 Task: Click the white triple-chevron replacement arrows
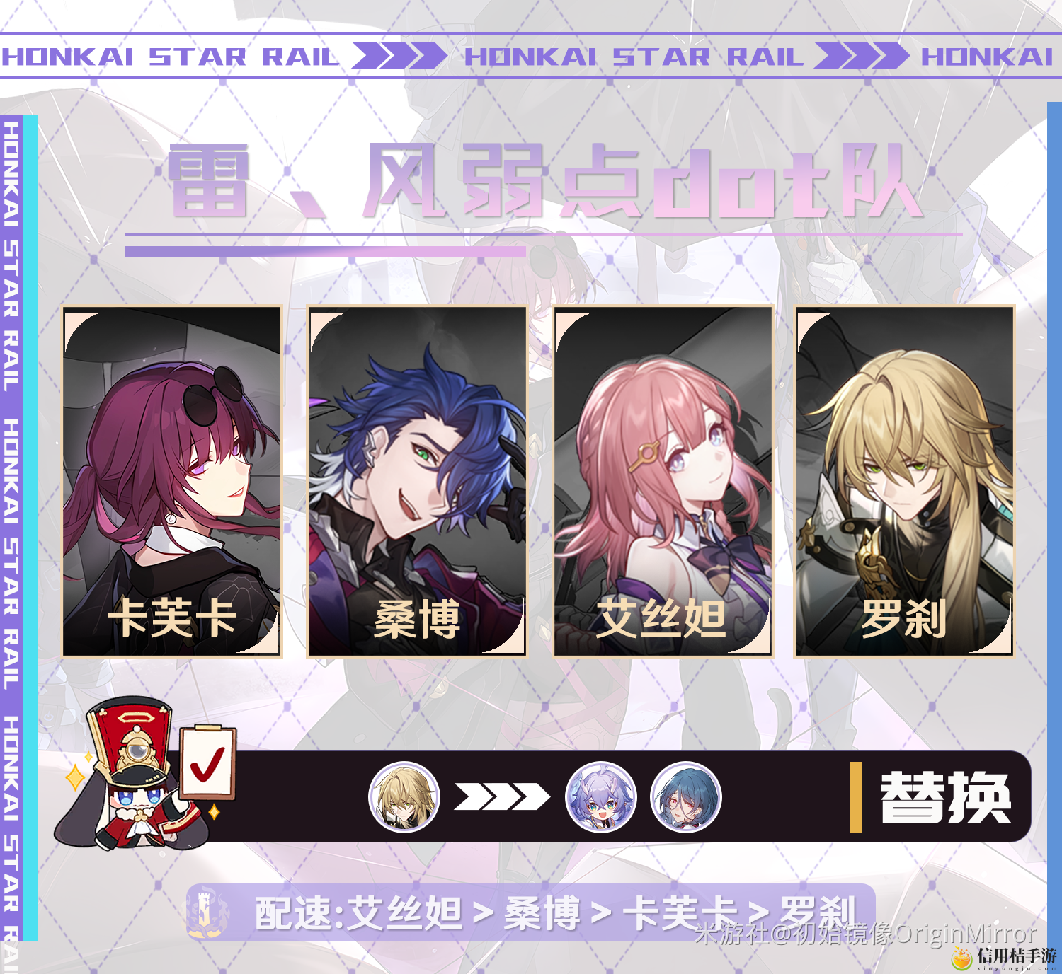tap(502, 797)
